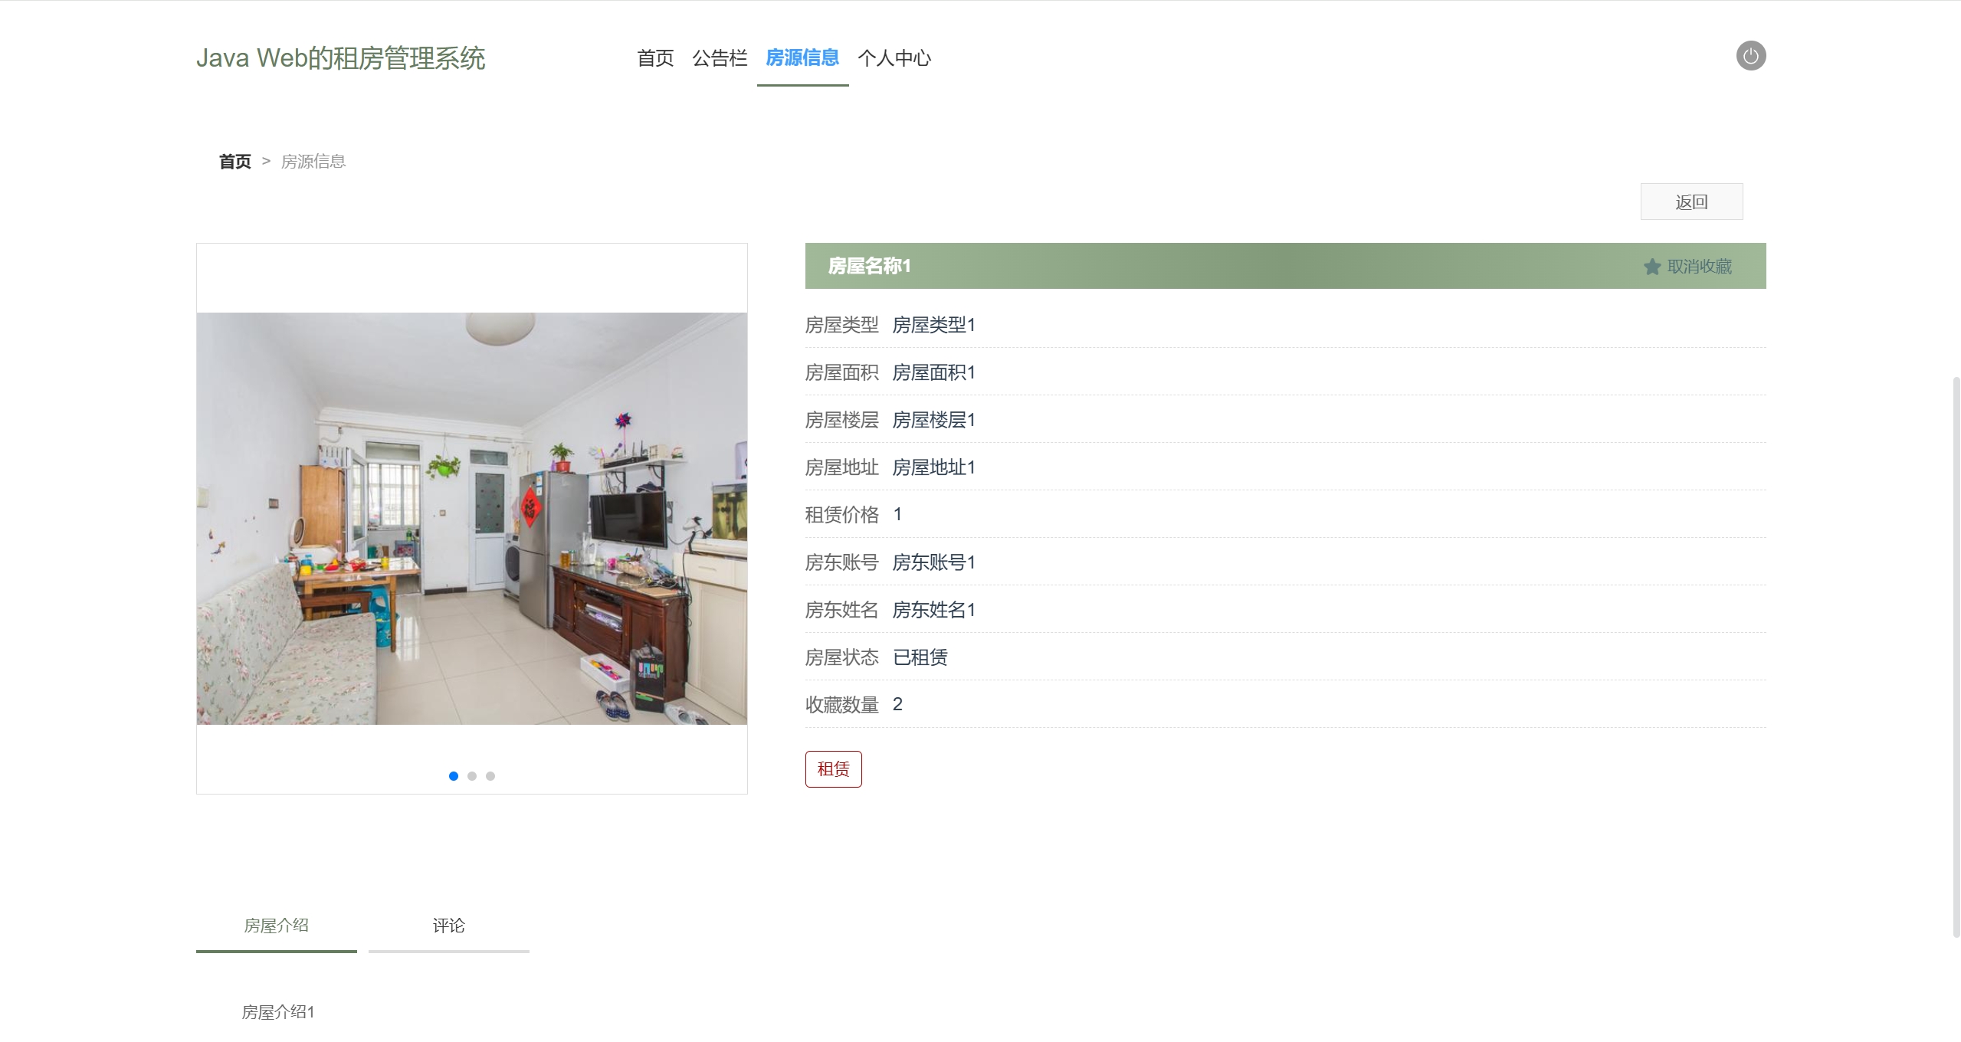Click the power logout icon
This screenshot has height=1042, width=1961.
click(x=1750, y=56)
